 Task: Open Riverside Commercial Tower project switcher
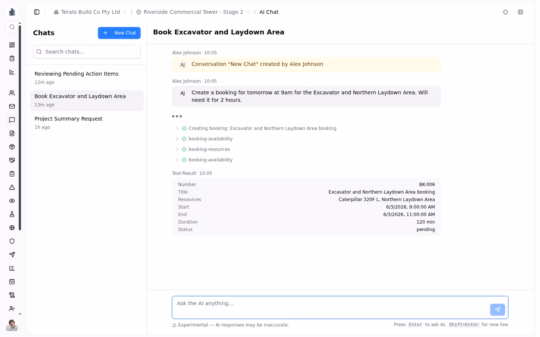[193, 12]
